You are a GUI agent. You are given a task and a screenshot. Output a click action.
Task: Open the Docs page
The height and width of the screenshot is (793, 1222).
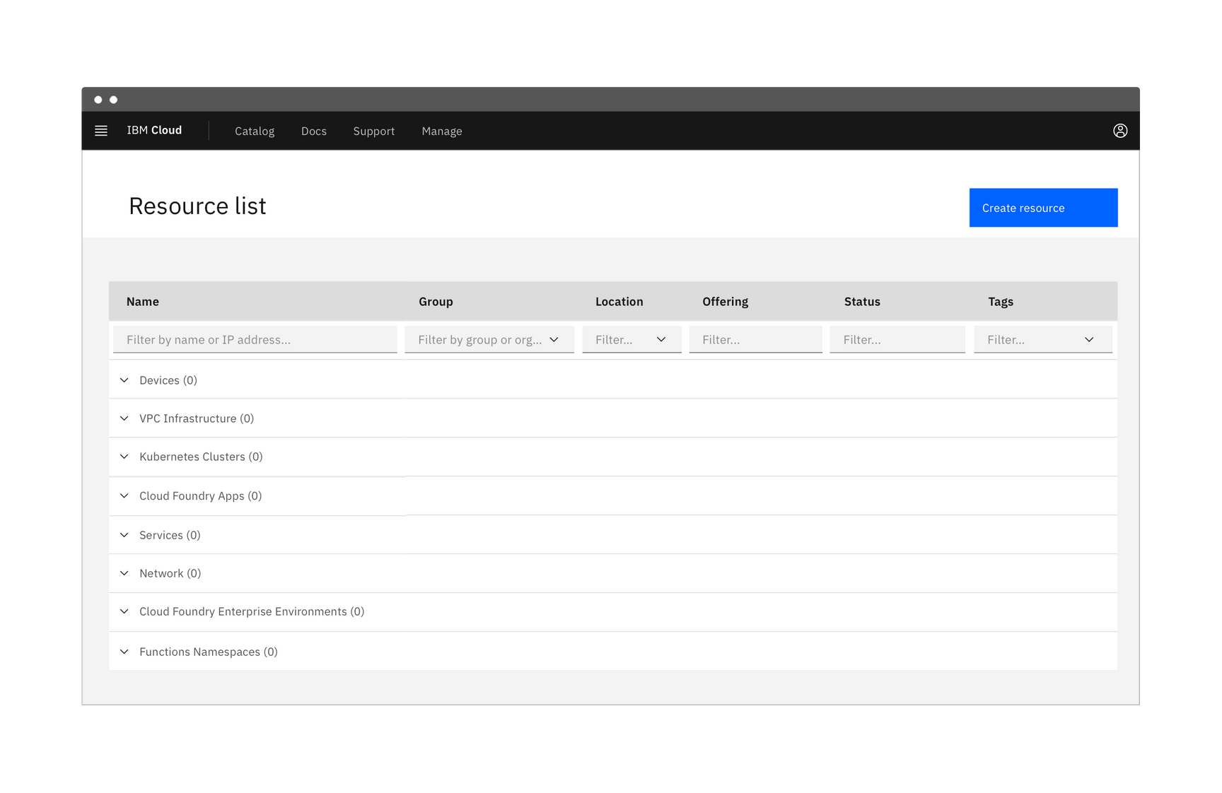[x=313, y=131]
